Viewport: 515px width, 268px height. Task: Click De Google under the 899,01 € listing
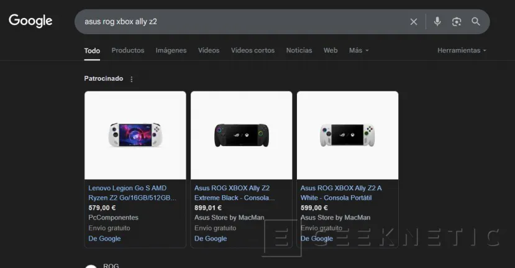(x=211, y=239)
